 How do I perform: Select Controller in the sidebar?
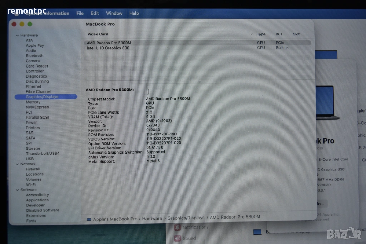(x=35, y=71)
